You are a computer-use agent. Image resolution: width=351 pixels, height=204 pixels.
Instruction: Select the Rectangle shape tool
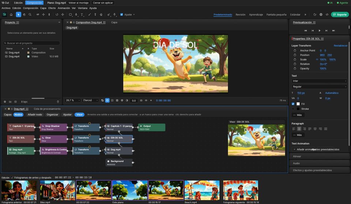coord(70,15)
